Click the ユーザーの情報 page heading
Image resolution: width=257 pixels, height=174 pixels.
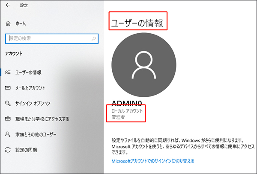pyautogui.click(x=137, y=23)
